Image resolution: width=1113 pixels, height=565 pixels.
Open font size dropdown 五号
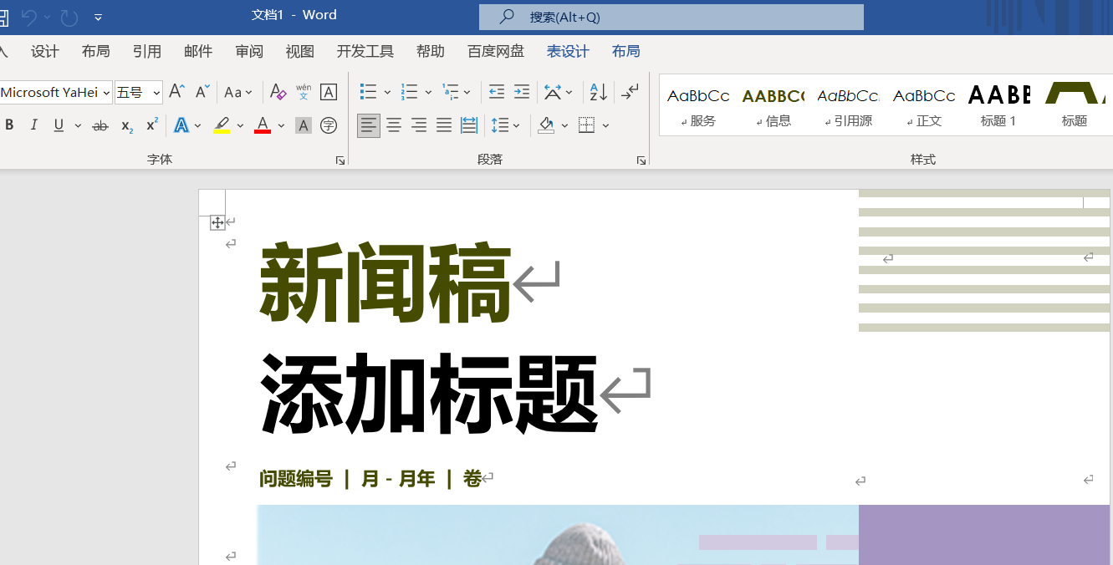(x=156, y=93)
